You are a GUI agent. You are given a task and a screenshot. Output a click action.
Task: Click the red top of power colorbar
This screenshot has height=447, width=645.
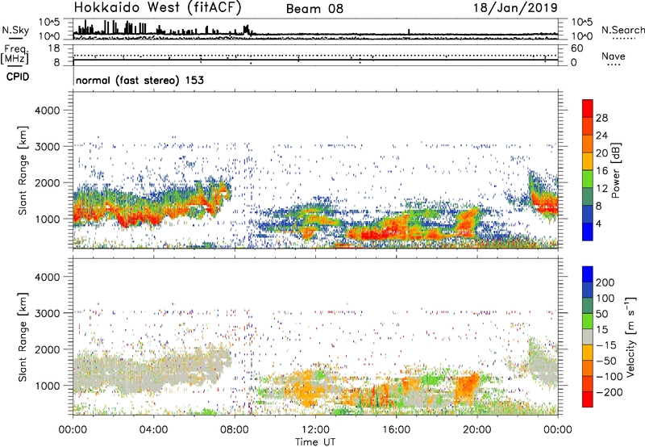point(588,109)
